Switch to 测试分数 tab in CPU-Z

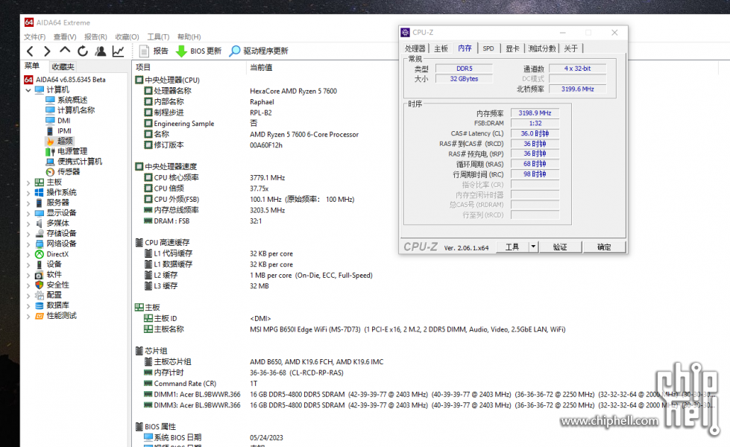(x=542, y=48)
